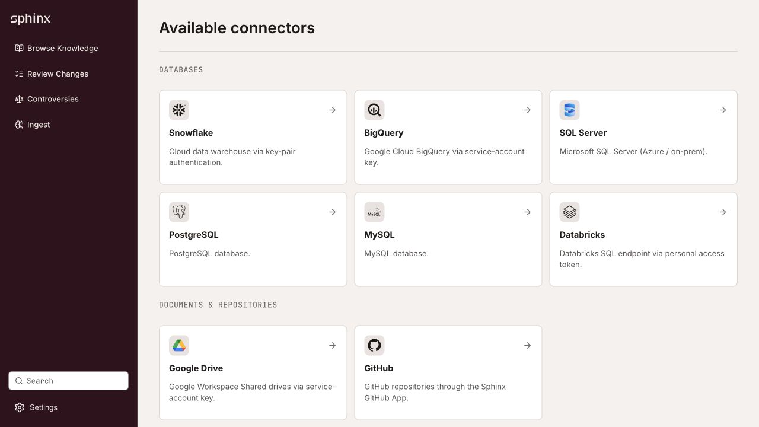
Task: Open the BigQuery connector title
Action: coord(384,133)
